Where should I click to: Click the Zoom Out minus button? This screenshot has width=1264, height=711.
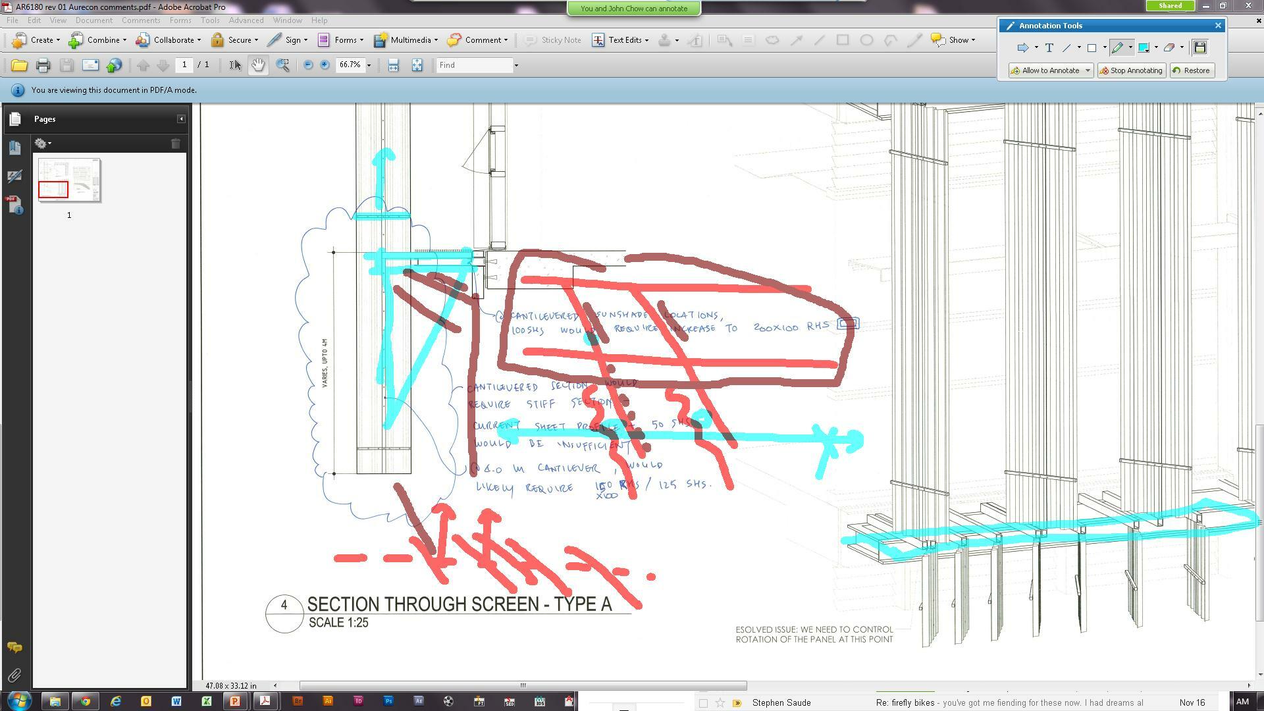pyautogui.click(x=307, y=65)
